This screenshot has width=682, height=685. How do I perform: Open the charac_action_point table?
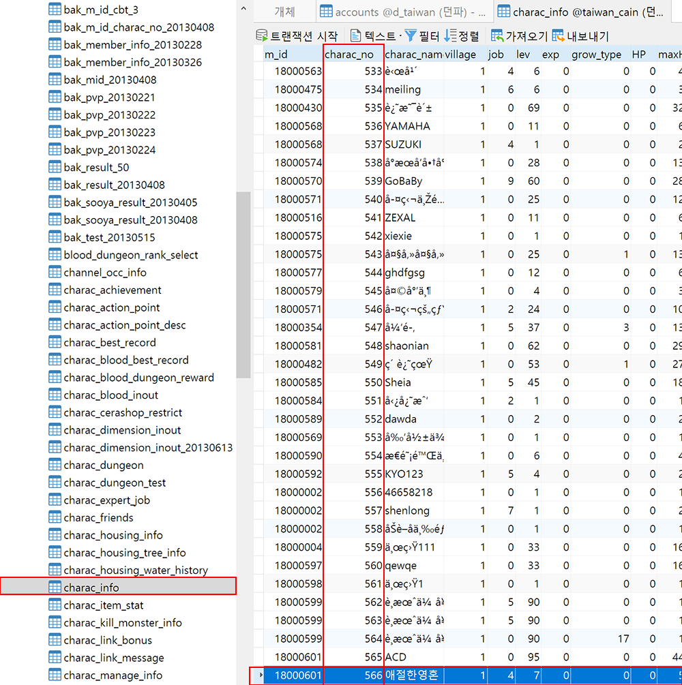click(x=111, y=307)
